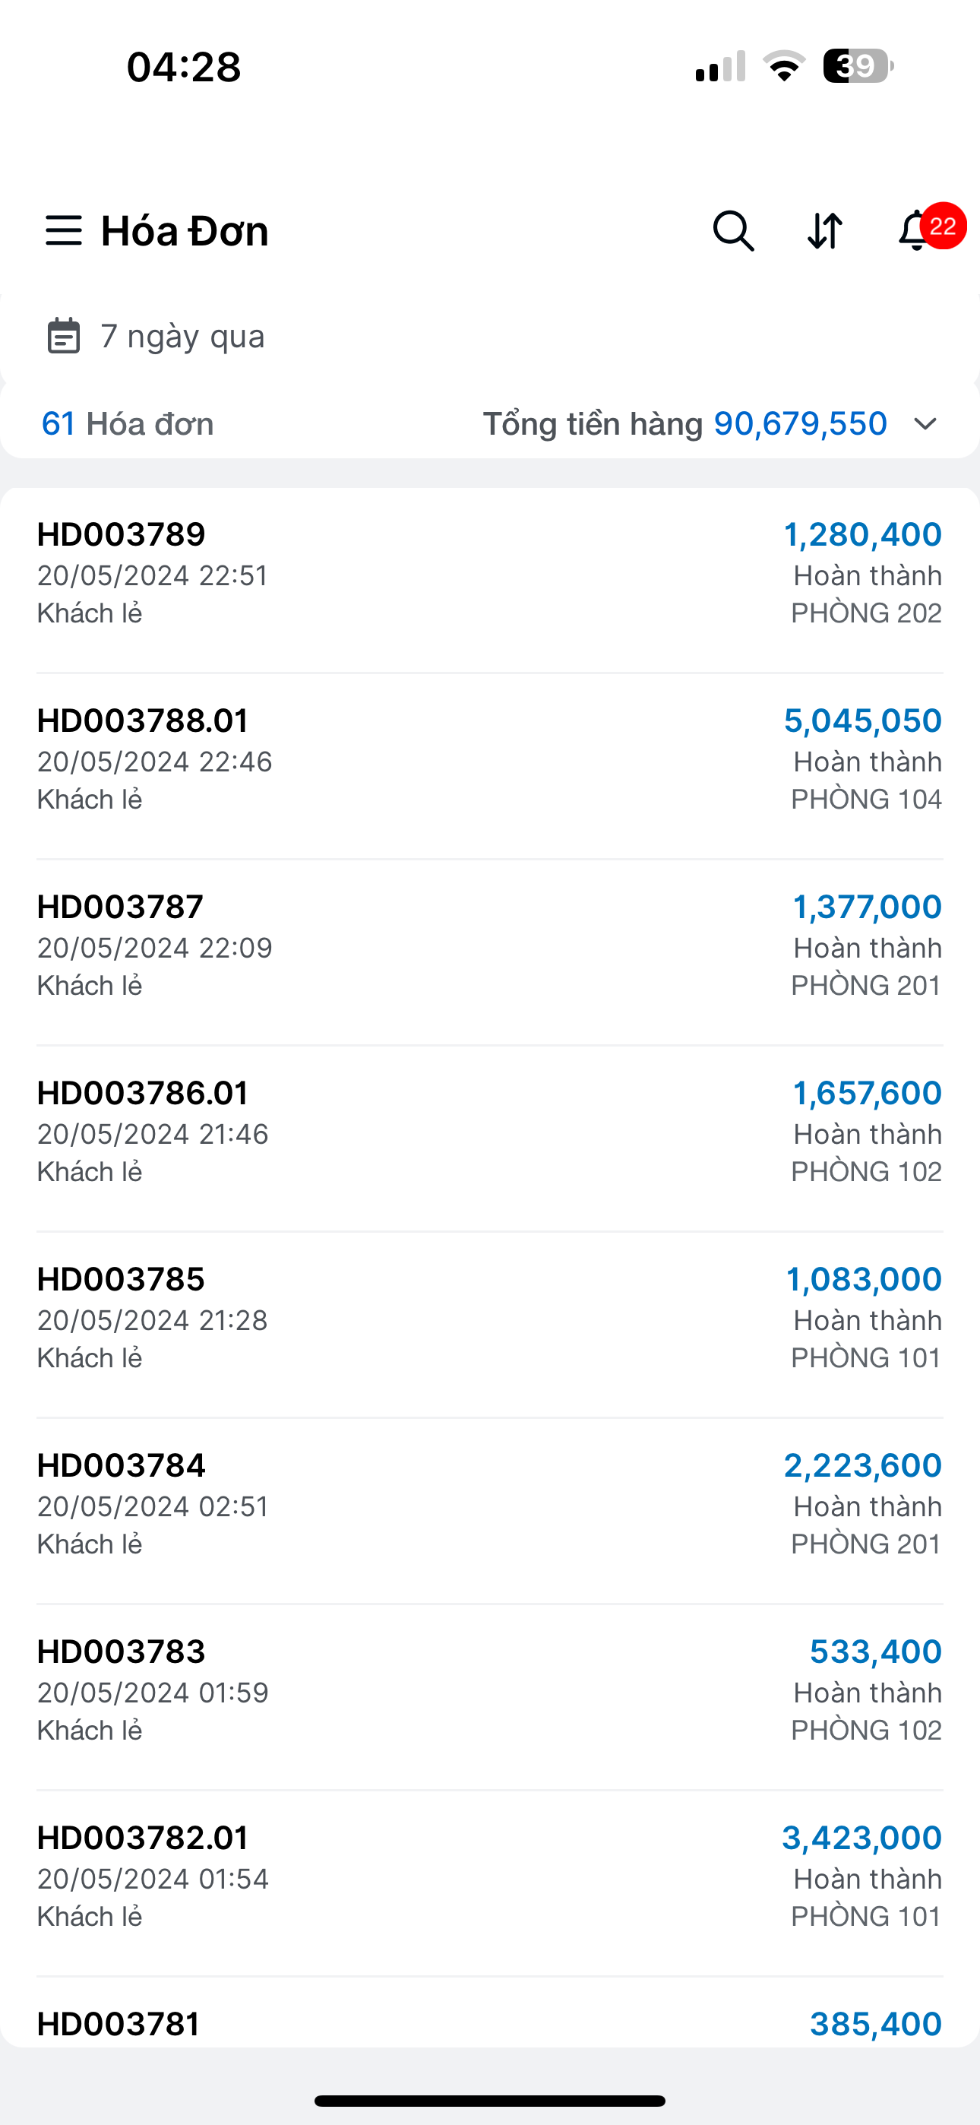Screen dimensions: 980x2125
Task: Tap the sort arrows icon
Action: [x=824, y=230]
